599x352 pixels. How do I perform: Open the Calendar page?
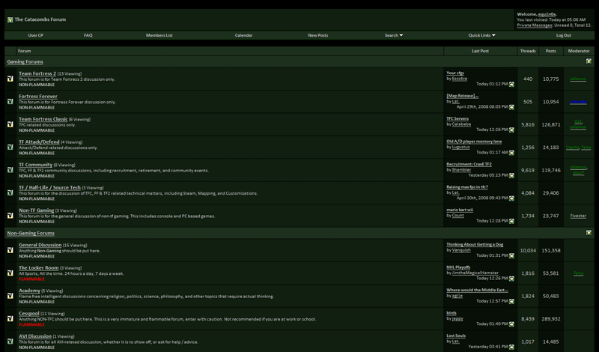click(243, 35)
